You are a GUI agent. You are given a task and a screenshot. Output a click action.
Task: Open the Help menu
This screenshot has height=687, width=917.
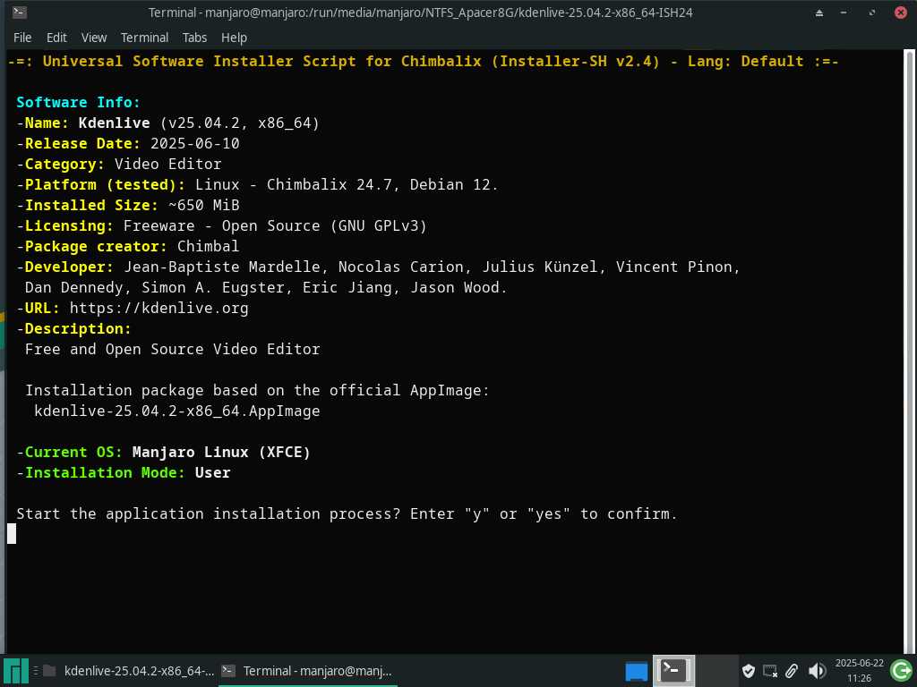point(234,38)
